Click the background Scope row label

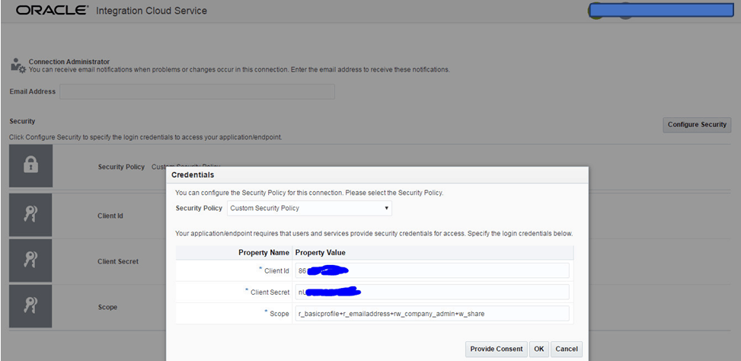[x=107, y=307]
